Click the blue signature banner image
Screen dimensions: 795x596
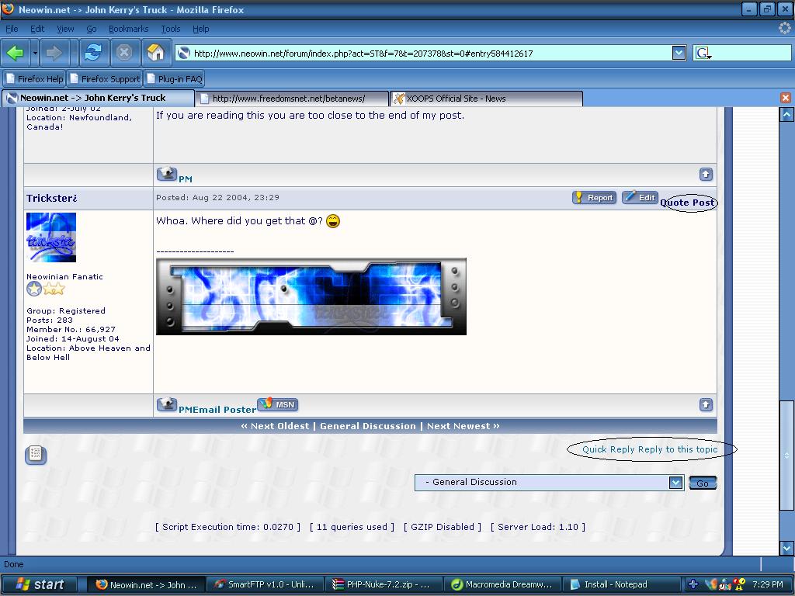point(311,296)
